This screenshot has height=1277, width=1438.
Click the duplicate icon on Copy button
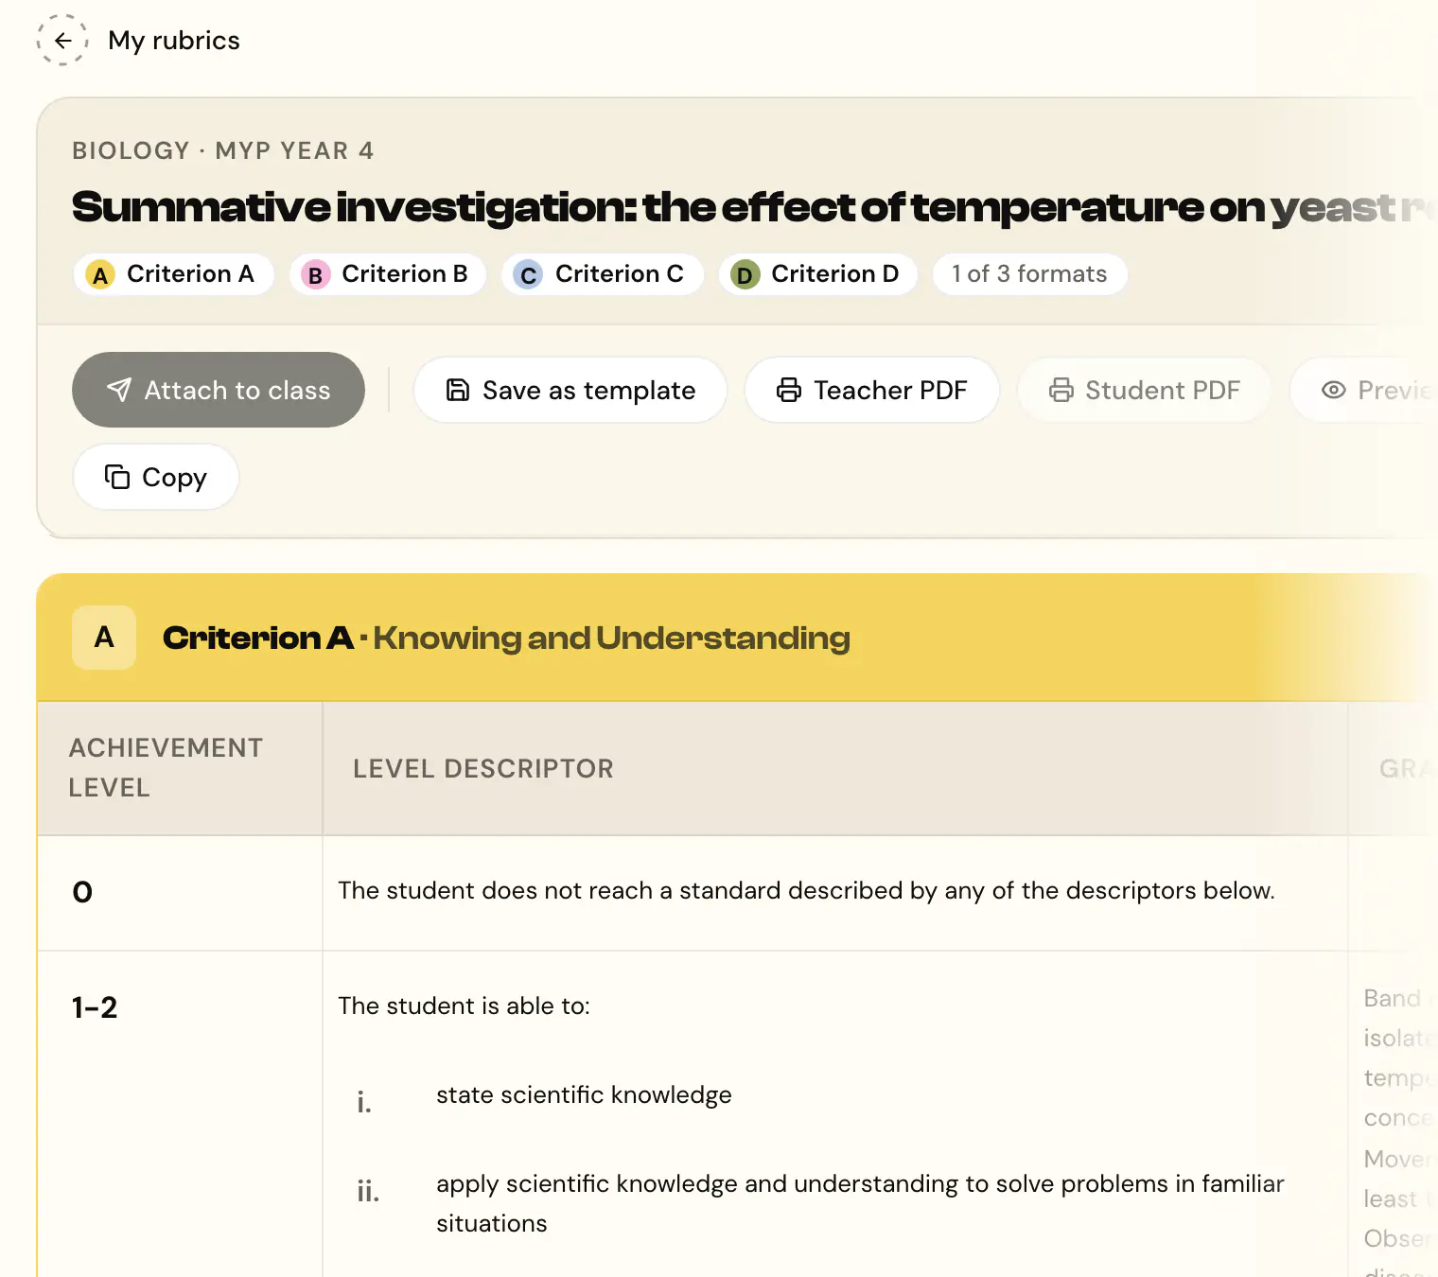click(x=117, y=477)
